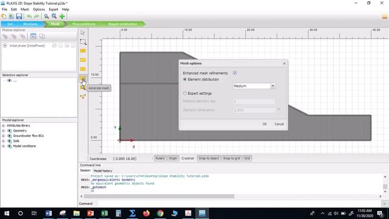Expand the Geometry tree node

pyautogui.click(x=4, y=131)
